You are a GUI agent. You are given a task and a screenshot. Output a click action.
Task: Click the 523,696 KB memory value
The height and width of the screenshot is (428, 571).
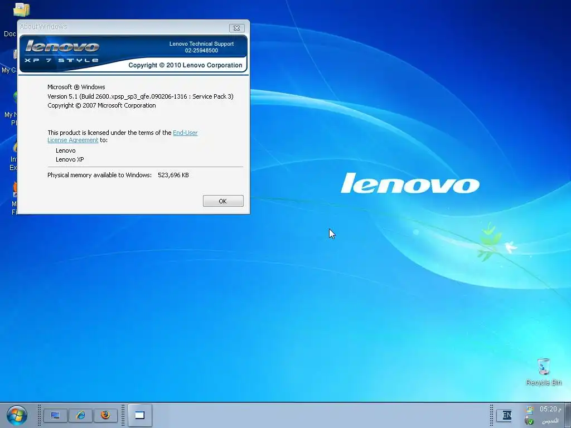[x=173, y=175]
